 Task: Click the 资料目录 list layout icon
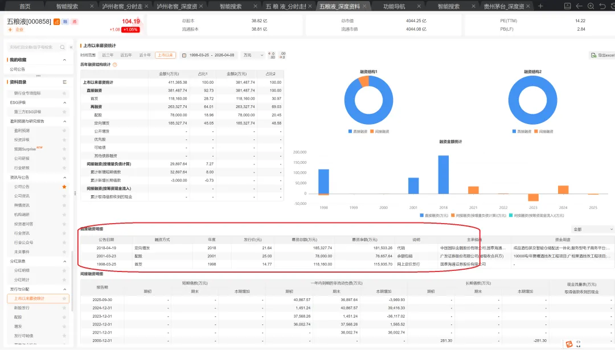[x=64, y=82]
